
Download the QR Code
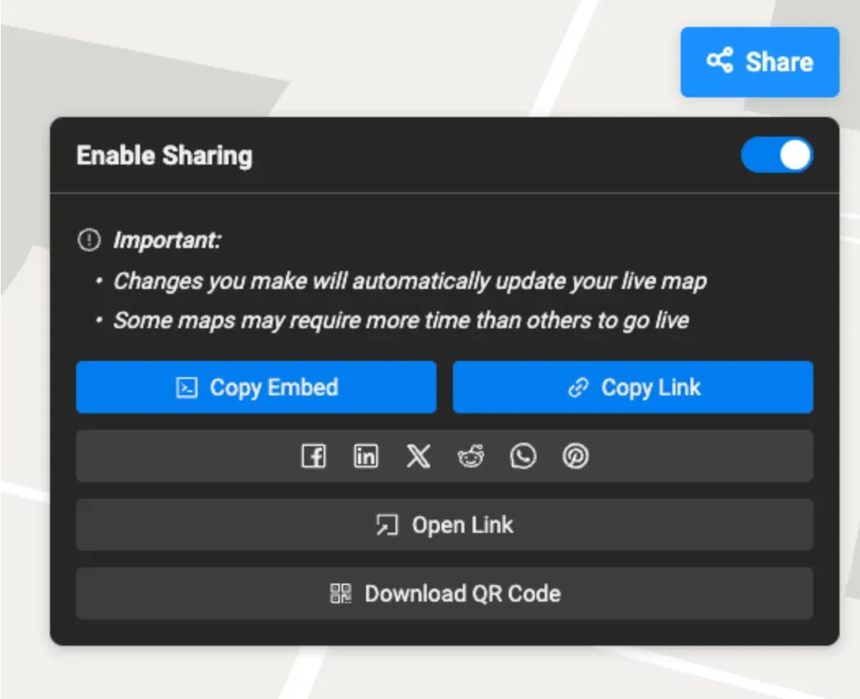[444, 593]
